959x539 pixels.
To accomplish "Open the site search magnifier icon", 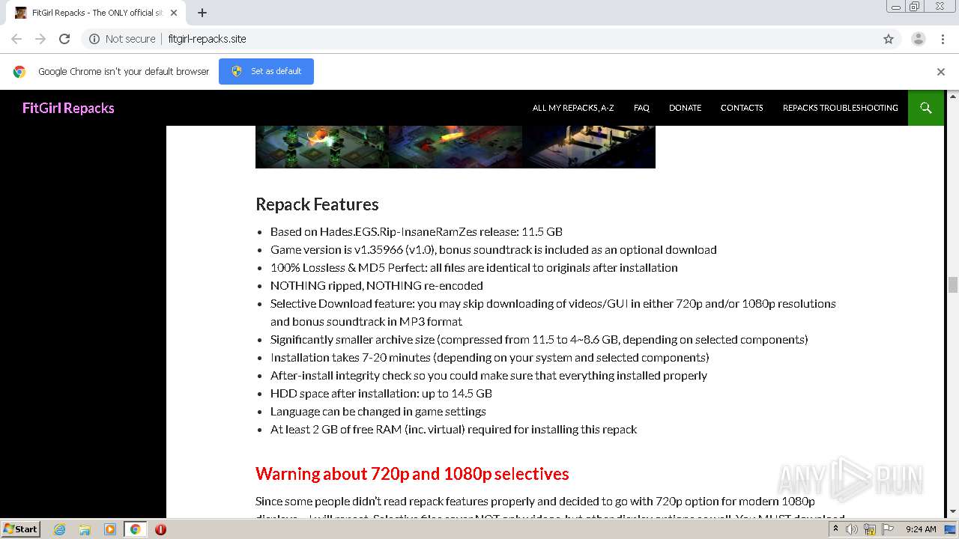I will 926,108.
